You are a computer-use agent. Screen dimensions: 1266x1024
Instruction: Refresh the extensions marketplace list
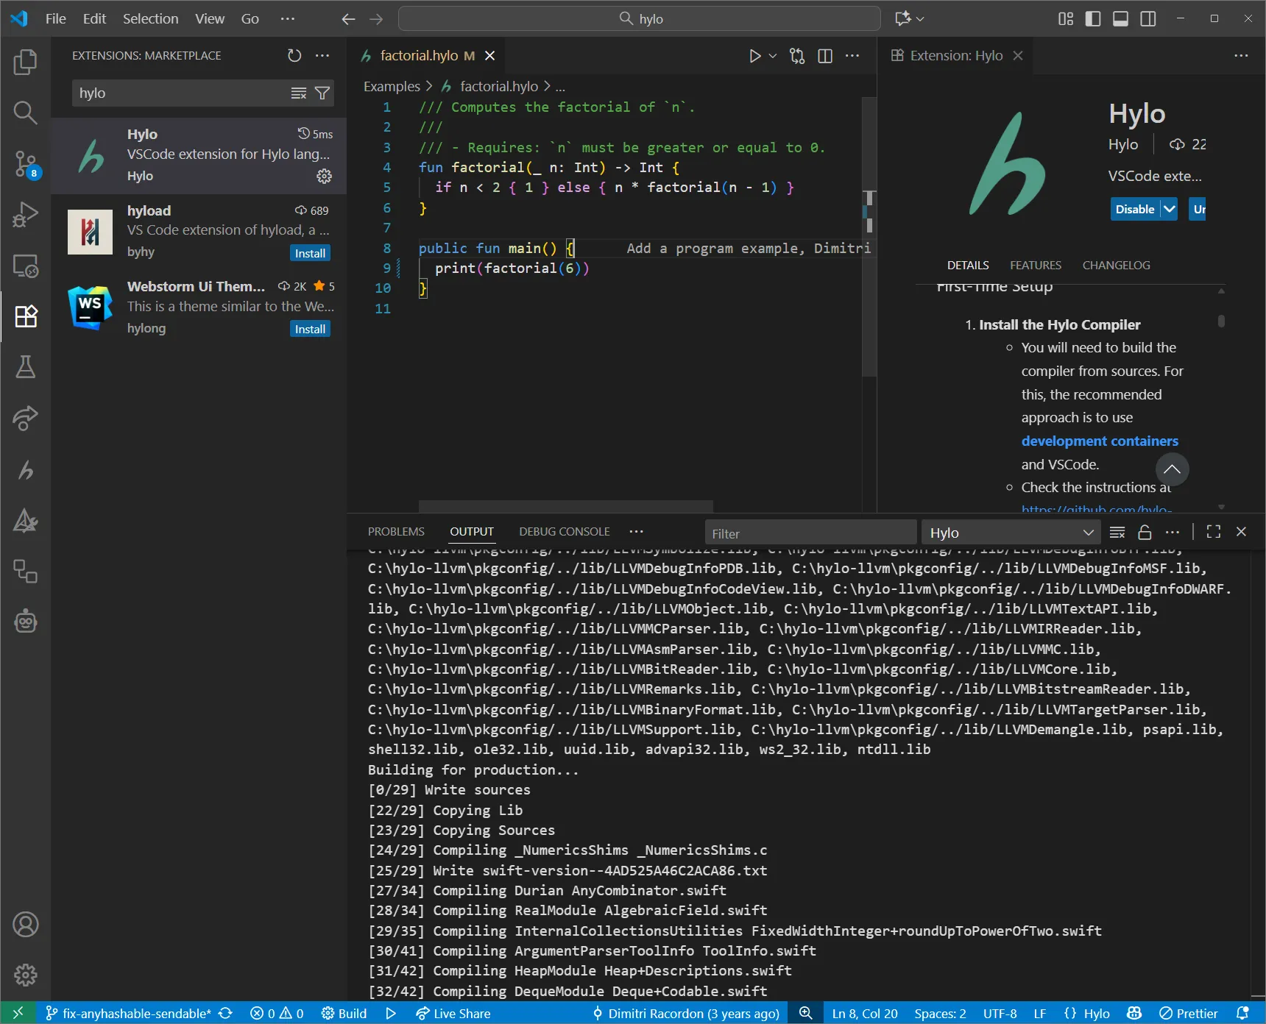point(294,55)
